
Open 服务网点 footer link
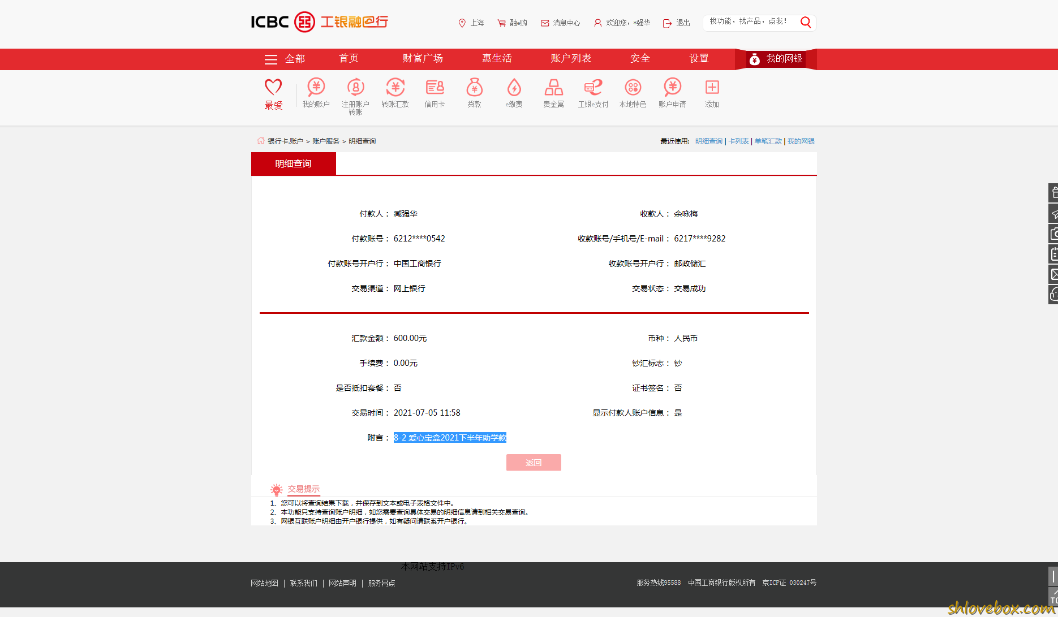381,583
